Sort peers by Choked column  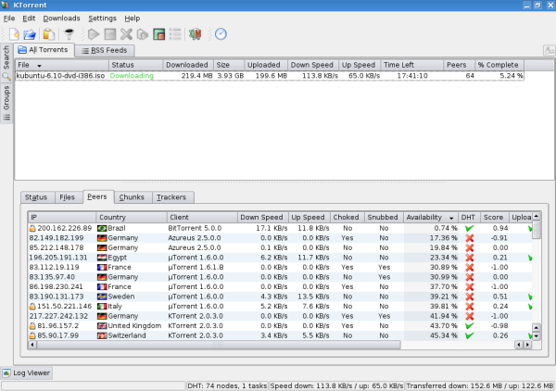pyautogui.click(x=347, y=218)
